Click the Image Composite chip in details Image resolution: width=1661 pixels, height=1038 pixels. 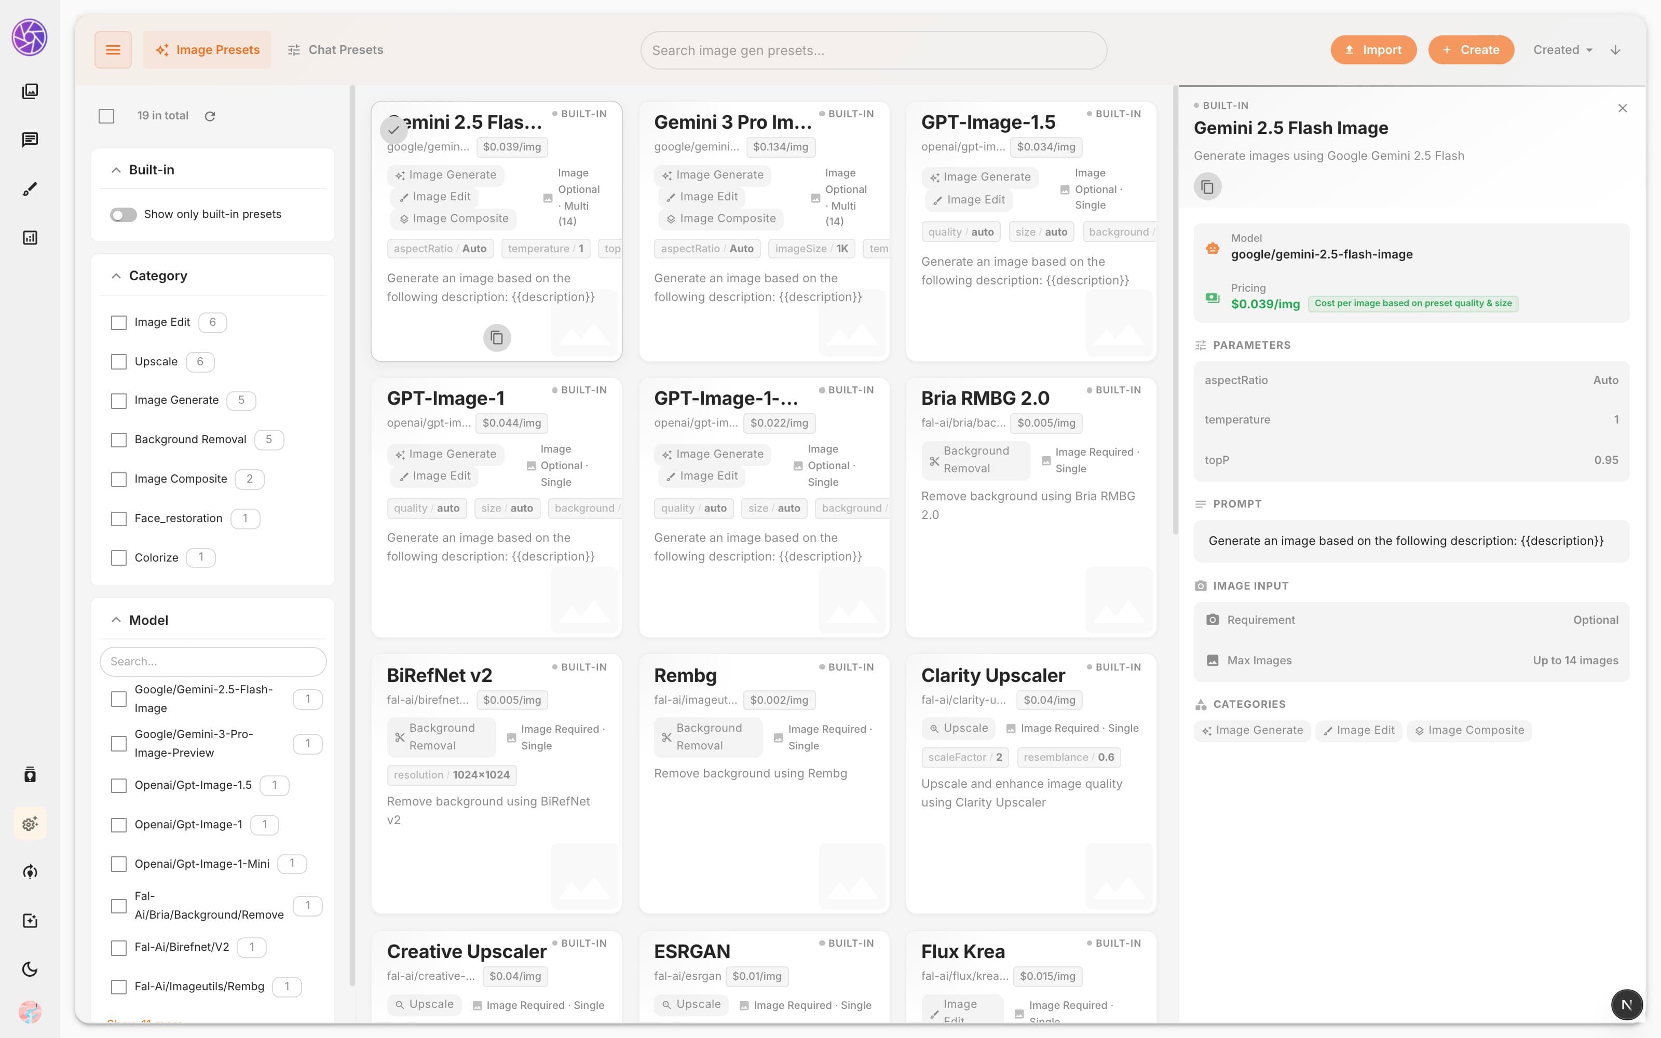coord(1469,730)
